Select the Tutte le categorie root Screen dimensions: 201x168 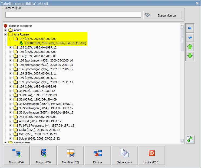(x=20, y=26)
